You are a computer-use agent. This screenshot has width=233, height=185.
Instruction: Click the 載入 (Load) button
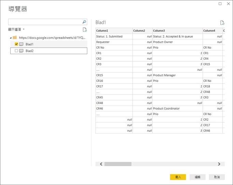pyautogui.click(x=178, y=177)
